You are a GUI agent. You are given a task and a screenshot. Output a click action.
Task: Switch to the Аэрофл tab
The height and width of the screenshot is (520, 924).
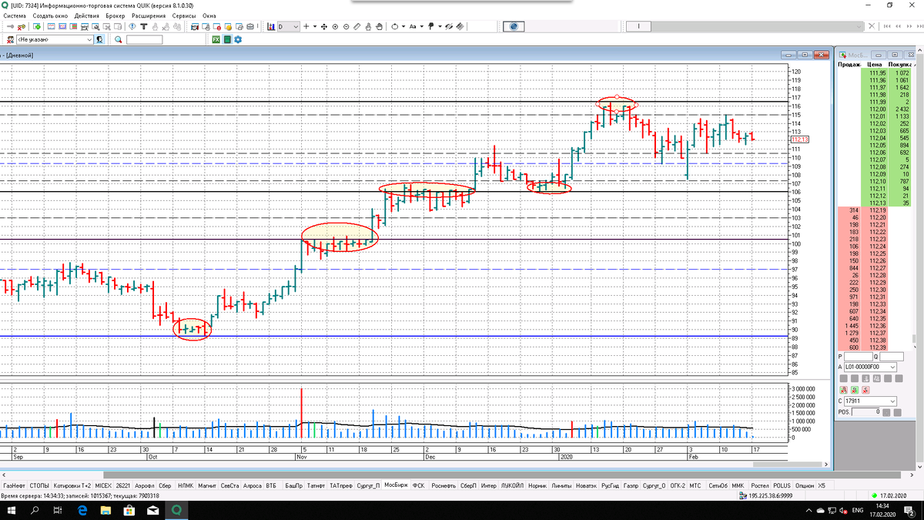(x=144, y=485)
